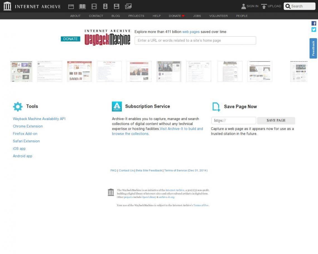The width and height of the screenshot is (318, 254).
Task: Click the SIGN IN text link
Action: (x=252, y=6)
